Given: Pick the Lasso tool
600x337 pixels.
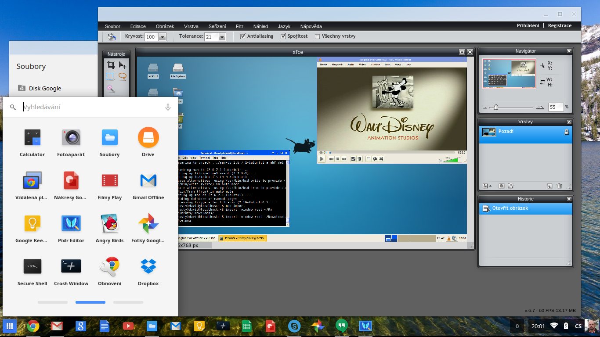Looking at the screenshot, I should (123, 77).
